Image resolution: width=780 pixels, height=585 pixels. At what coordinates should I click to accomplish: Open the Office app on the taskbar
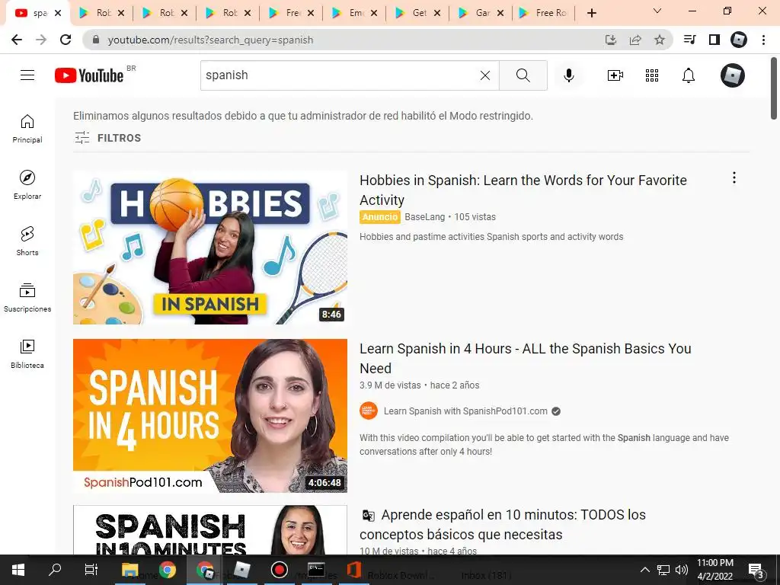353,570
